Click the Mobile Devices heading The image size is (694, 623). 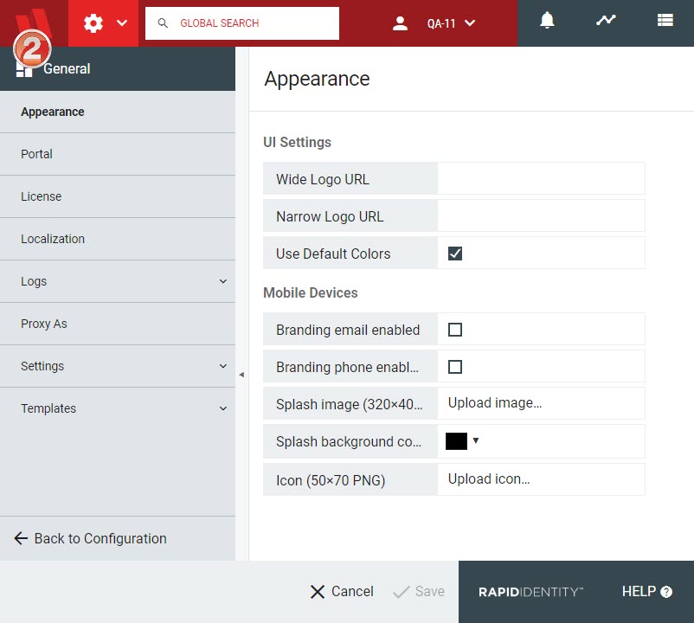(x=311, y=292)
